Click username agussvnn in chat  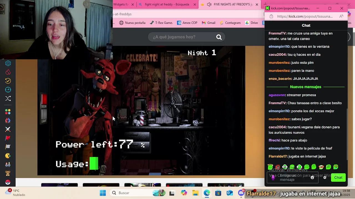click(277, 95)
